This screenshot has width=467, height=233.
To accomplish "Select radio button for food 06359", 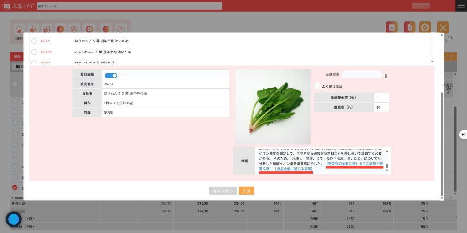I will (x=34, y=41).
